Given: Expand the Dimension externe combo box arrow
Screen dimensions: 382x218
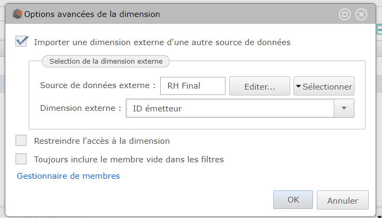Looking at the screenshot, I should click(x=344, y=108).
